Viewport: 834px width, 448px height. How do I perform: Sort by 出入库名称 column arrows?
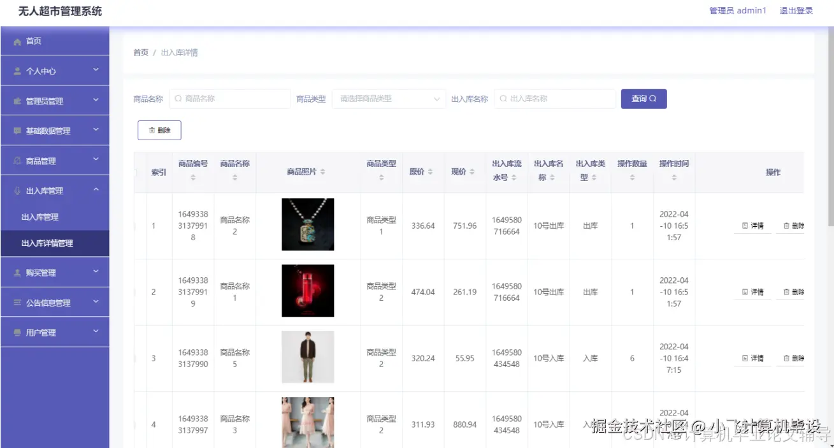tap(552, 178)
